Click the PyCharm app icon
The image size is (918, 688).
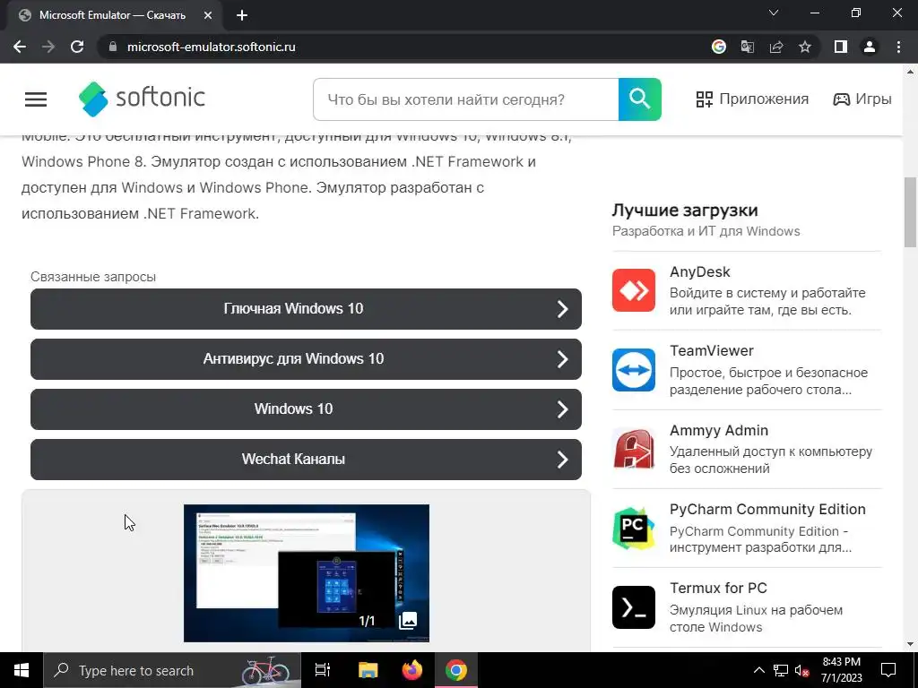(x=634, y=529)
